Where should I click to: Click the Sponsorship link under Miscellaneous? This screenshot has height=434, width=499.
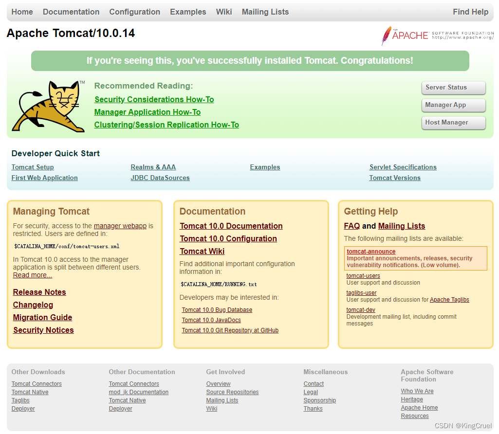click(319, 400)
